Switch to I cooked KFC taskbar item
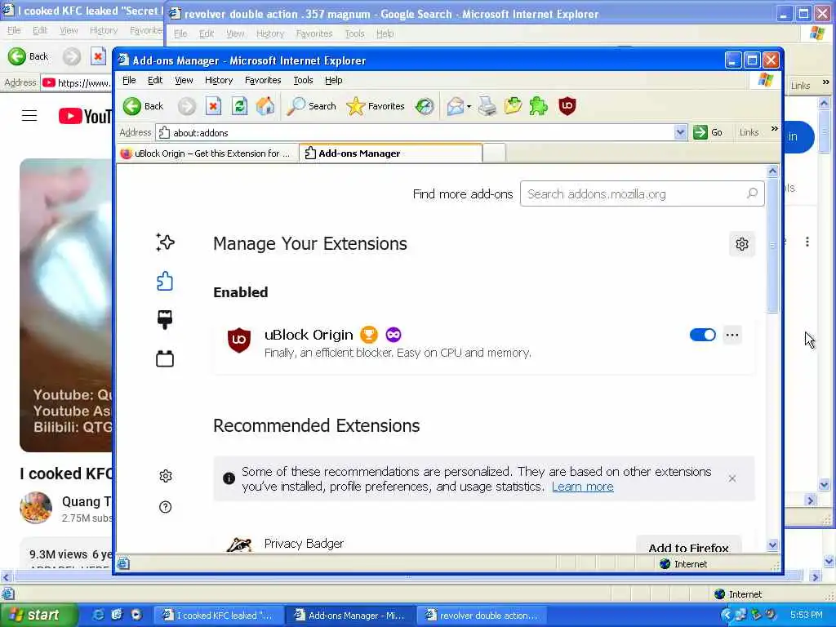The height and width of the screenshot is (627, 836). [219, 616]
